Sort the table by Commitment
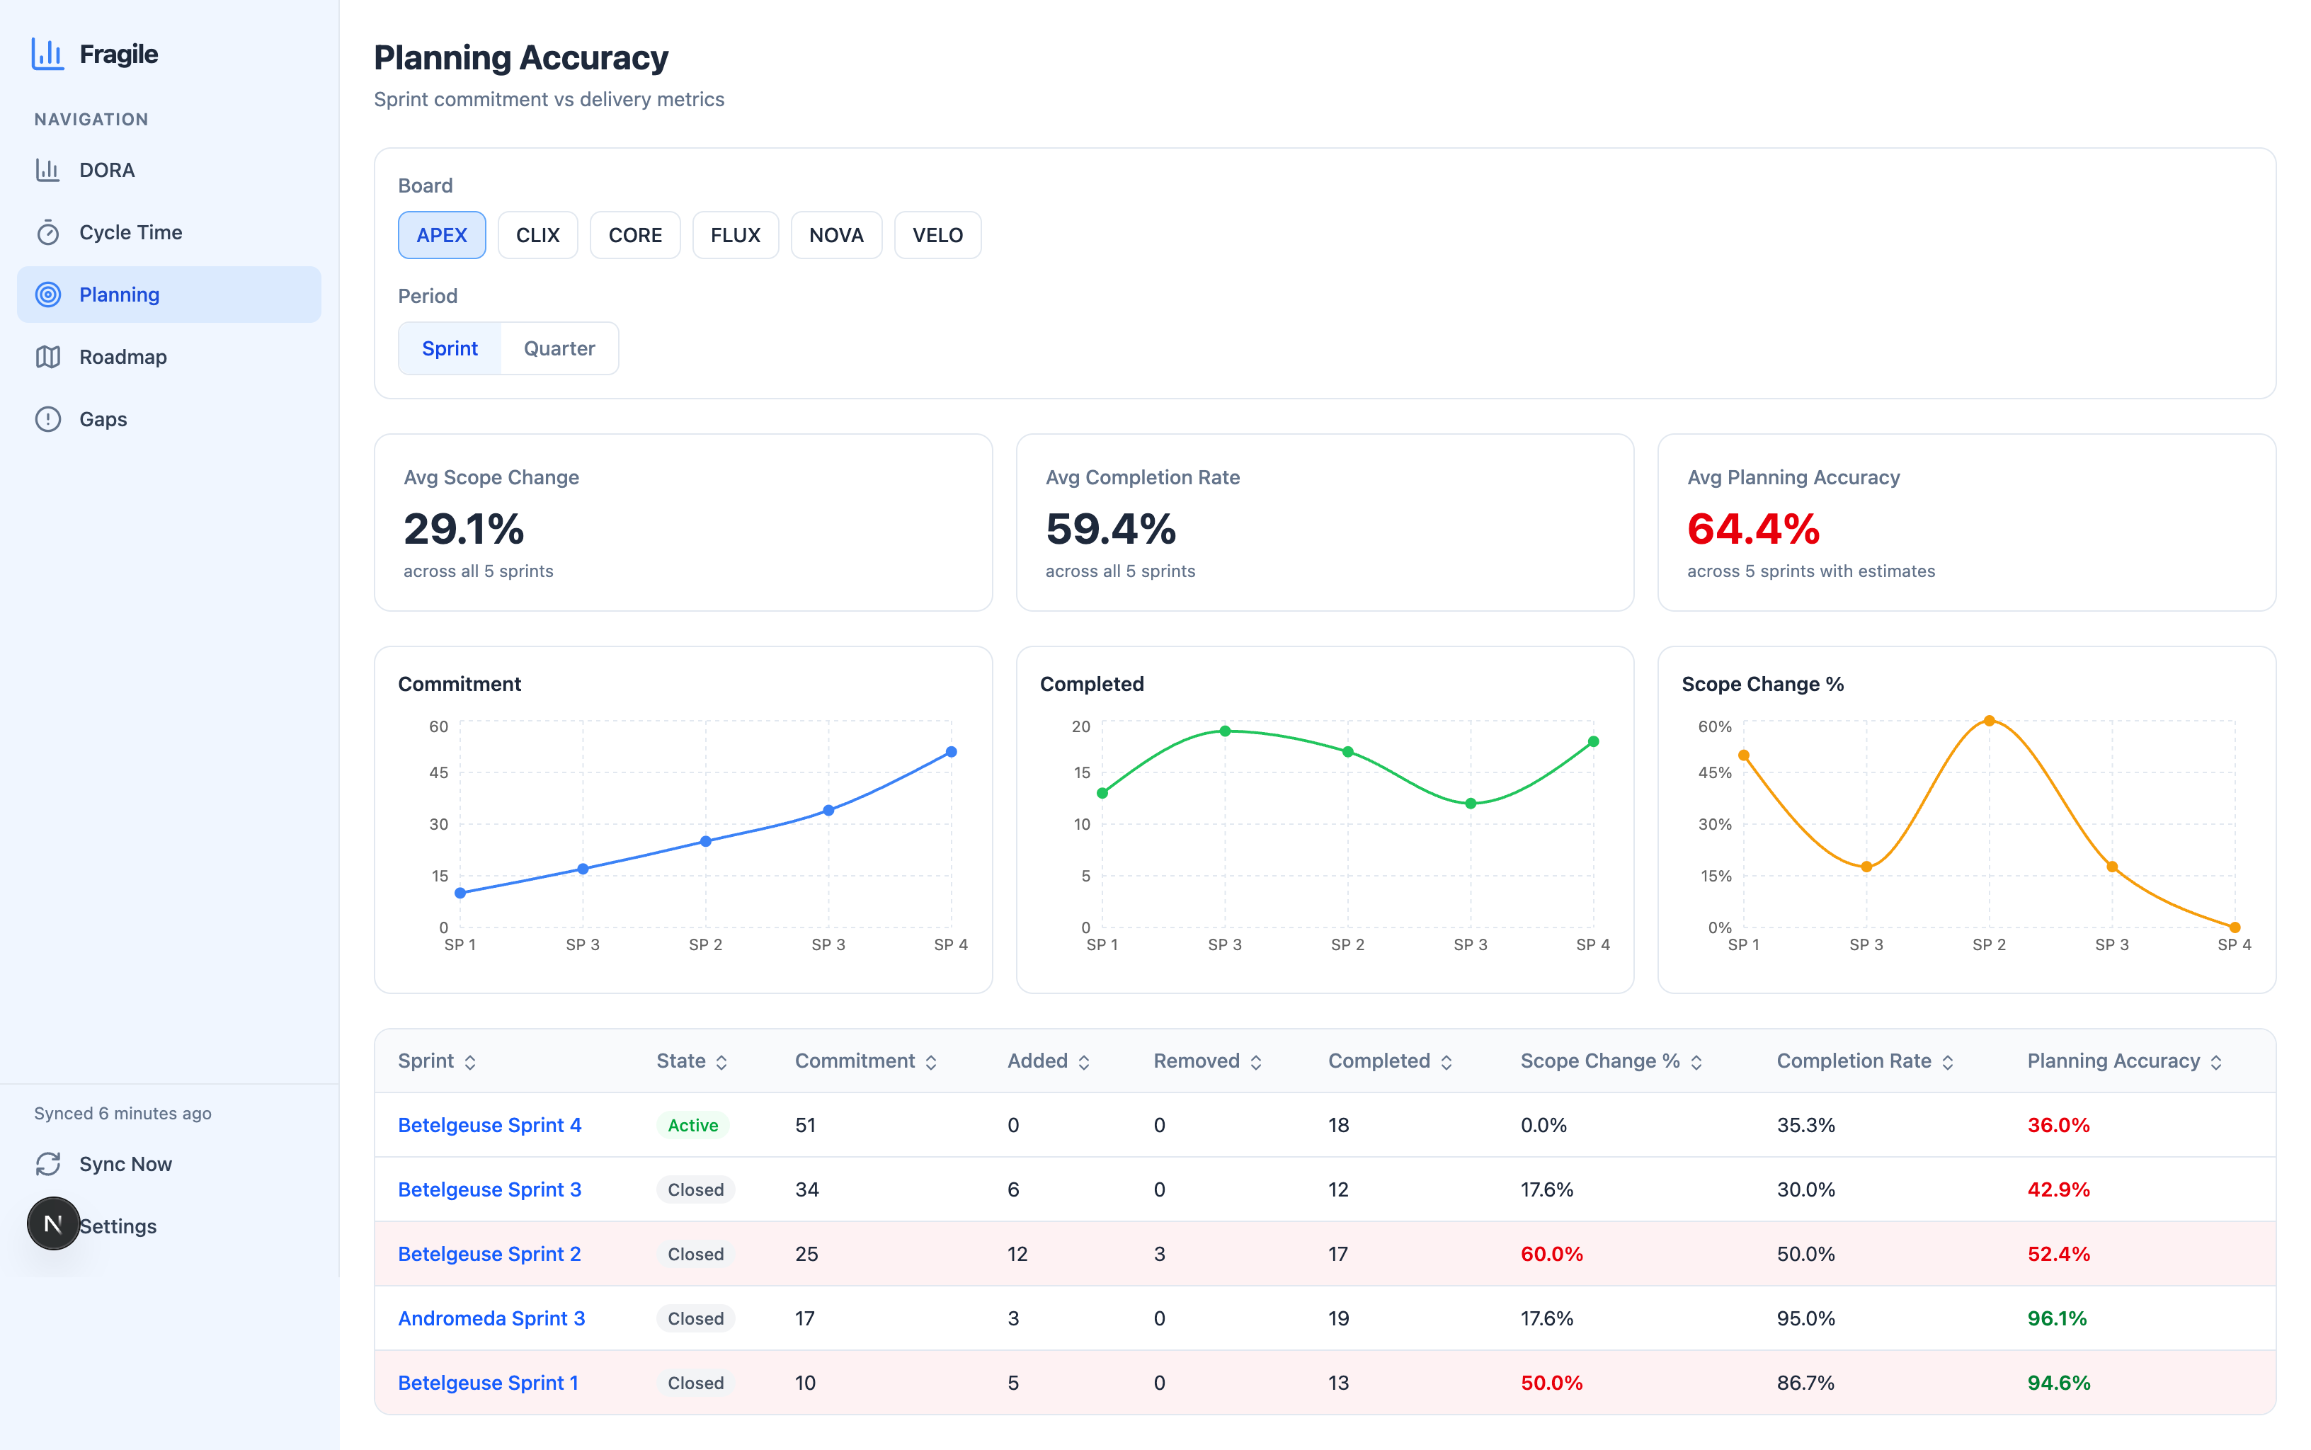The width and height of the screenshot is (2311, 1450). click(x=865, y=1061)
